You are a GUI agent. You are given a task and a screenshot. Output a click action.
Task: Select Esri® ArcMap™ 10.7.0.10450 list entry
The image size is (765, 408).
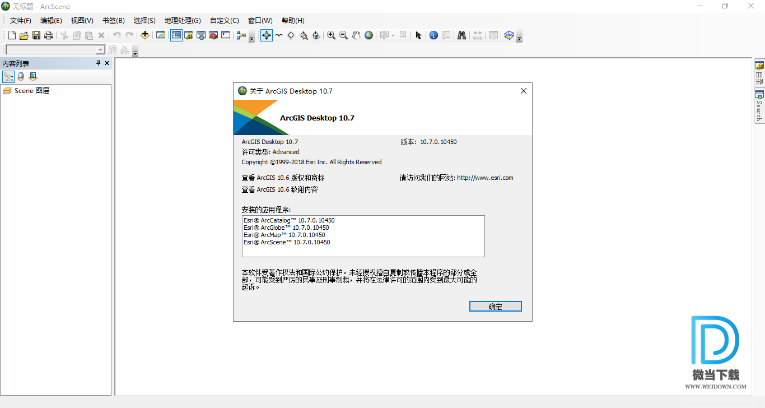point(284,235)
